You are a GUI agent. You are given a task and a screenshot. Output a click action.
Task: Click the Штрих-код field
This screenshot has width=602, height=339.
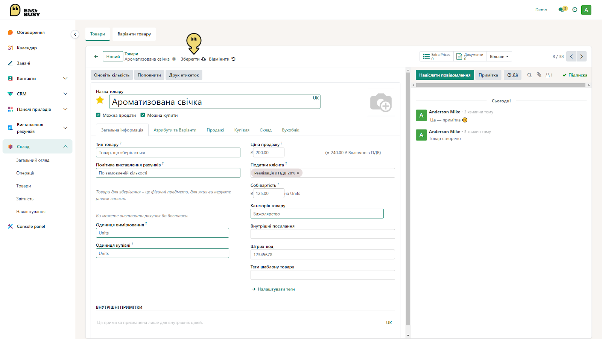(x=323, y=255)
